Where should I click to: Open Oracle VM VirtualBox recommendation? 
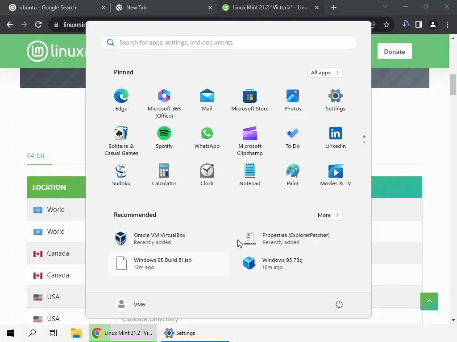pyautogui.click(x=169, y=239)
